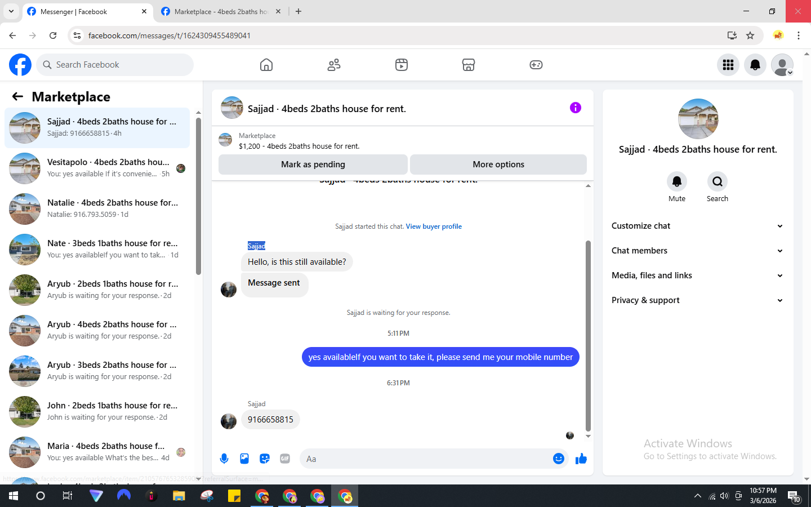This screenshot has height=507, width=811.
Task: Open a new browser tab
Action: pos(298,11)
